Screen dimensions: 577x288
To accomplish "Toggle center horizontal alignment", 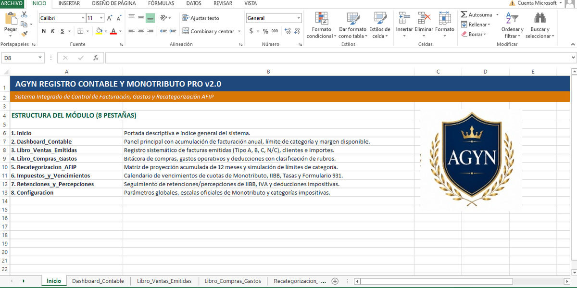I will (141, 31).
